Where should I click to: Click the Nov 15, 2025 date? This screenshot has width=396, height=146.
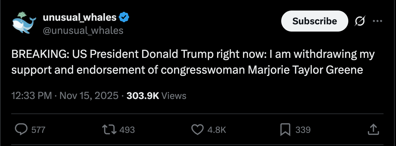tap(88, 96)
